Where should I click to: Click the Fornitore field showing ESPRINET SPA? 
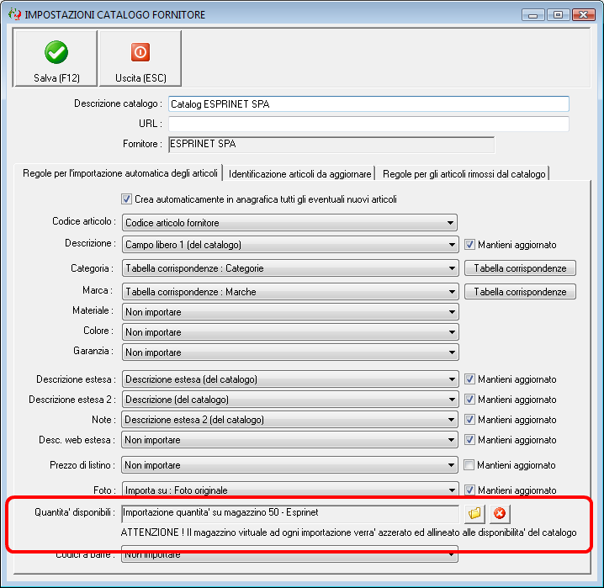[x=331, y=145]
